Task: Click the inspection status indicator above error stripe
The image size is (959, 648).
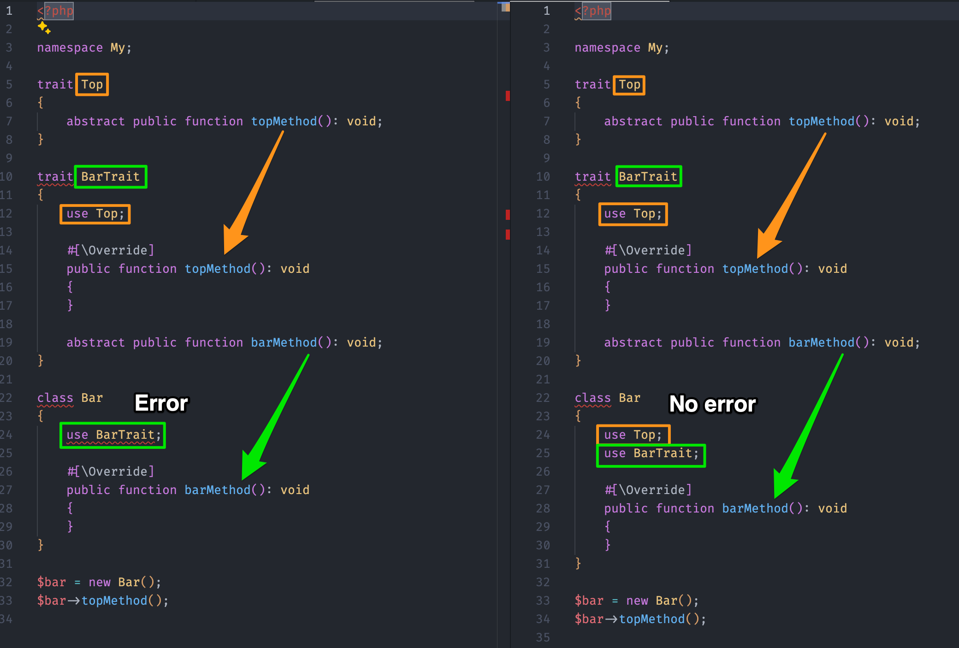Action: coord(506,7)
